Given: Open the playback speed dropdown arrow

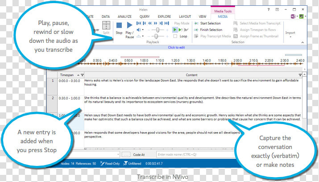Looking at the screenshot, I should coord(143,36).
